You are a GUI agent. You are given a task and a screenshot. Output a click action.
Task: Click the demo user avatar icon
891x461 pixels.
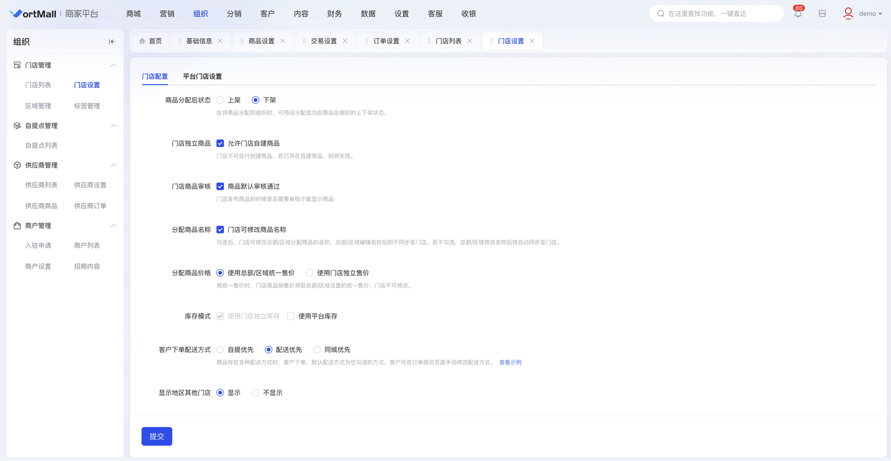pyautogui.click(x=848, y=13)
